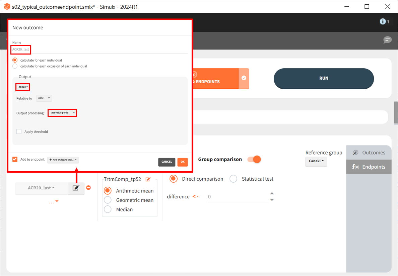398x276 pixels.
Task: Click the checkmark icon beside Endpoints button
Action: [244, 78]
